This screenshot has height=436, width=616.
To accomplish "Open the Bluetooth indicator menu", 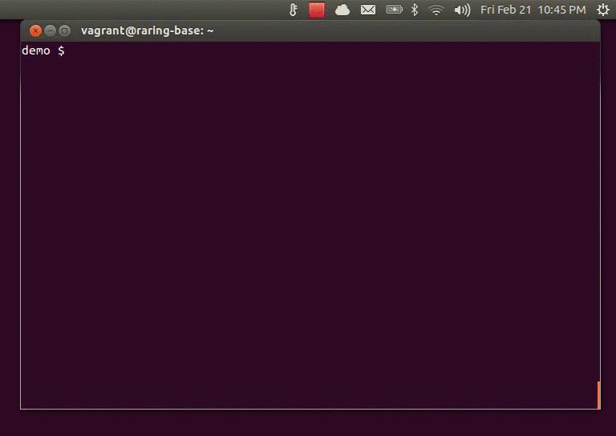I will 415,10.
